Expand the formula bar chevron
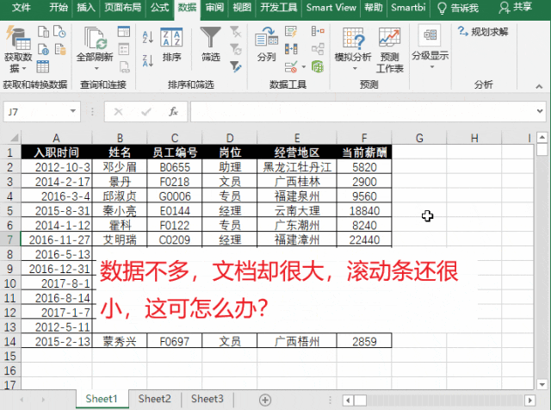Image resolution: width=551 pixels, height=410 pixels. (x=540, y=111)
